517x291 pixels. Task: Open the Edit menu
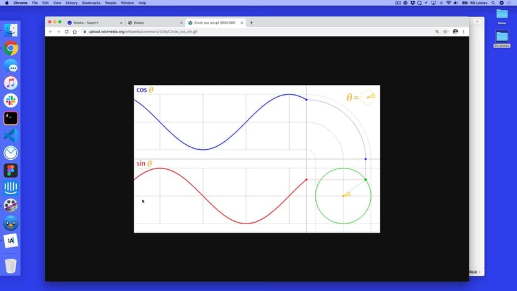pyautogui.click(x=45, y=3)
